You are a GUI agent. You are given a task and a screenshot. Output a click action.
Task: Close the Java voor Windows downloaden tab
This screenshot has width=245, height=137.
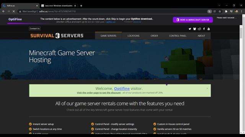[x=75, y=6]
